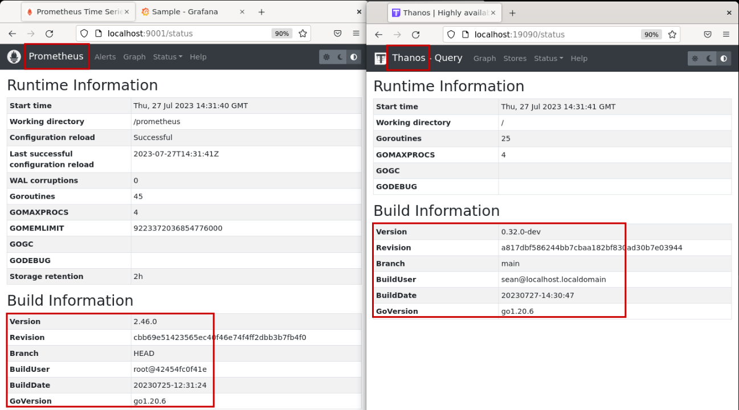The image size is (739, 410).
Task: Open Help in the Thanos navbar
Action: point(579,59)
